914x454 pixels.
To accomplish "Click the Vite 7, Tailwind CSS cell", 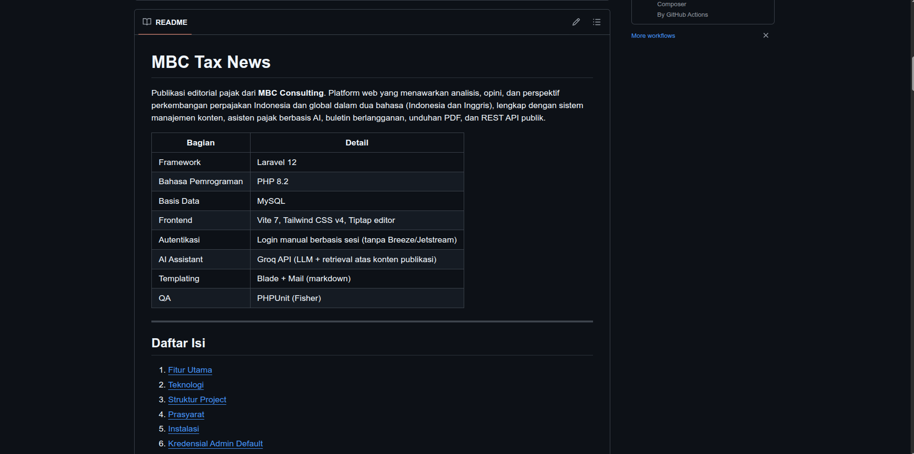I will [x=357, y=220].
